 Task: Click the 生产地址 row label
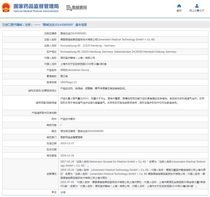coord(51,52)
